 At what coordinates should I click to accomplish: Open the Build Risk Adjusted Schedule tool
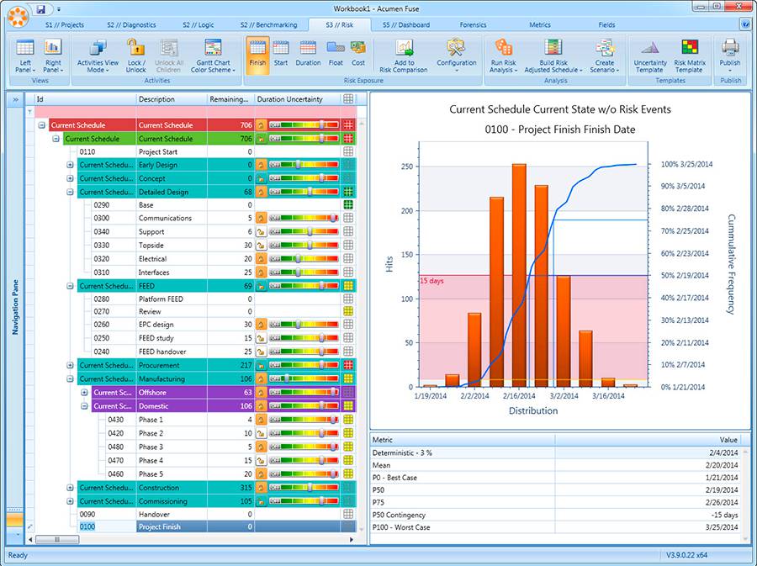point(553,56)
